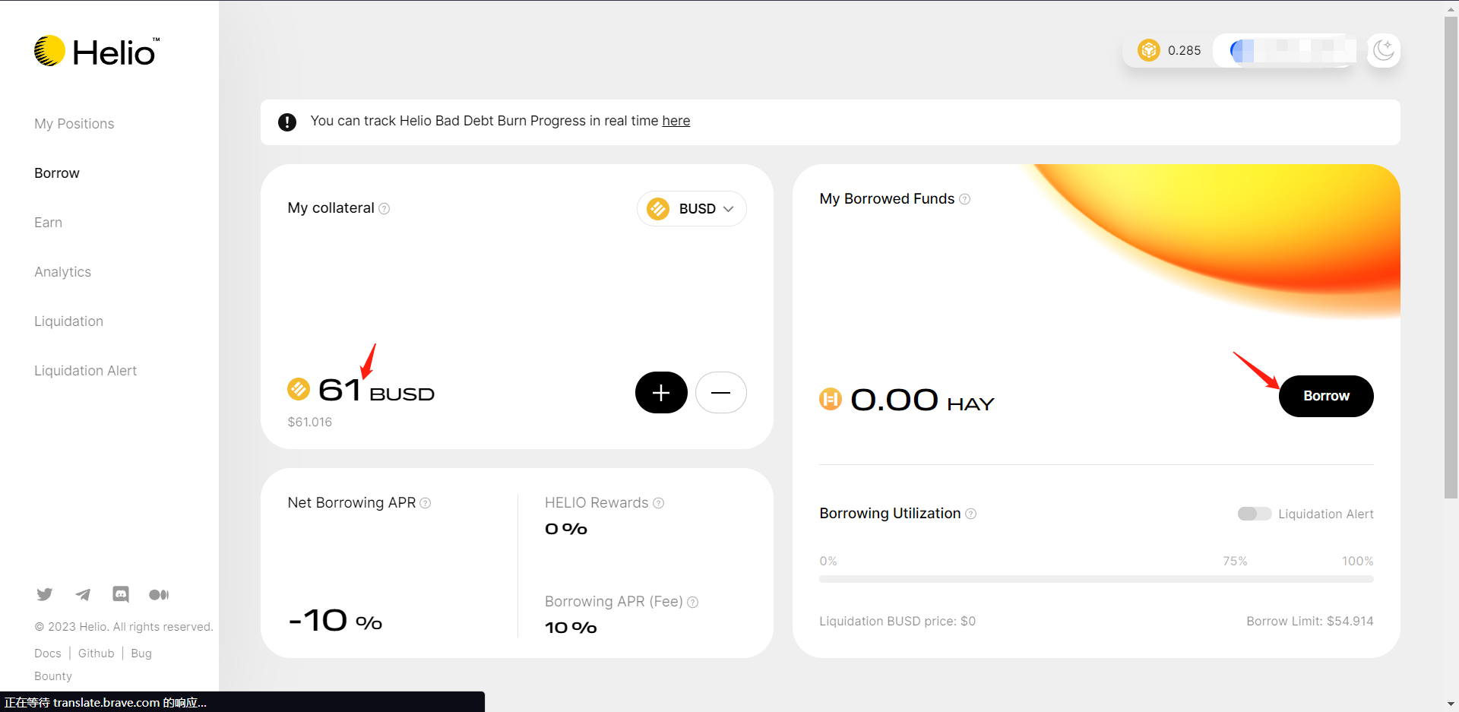
Task: Click the Medium blog icon
Action: (x=159, y=594)
